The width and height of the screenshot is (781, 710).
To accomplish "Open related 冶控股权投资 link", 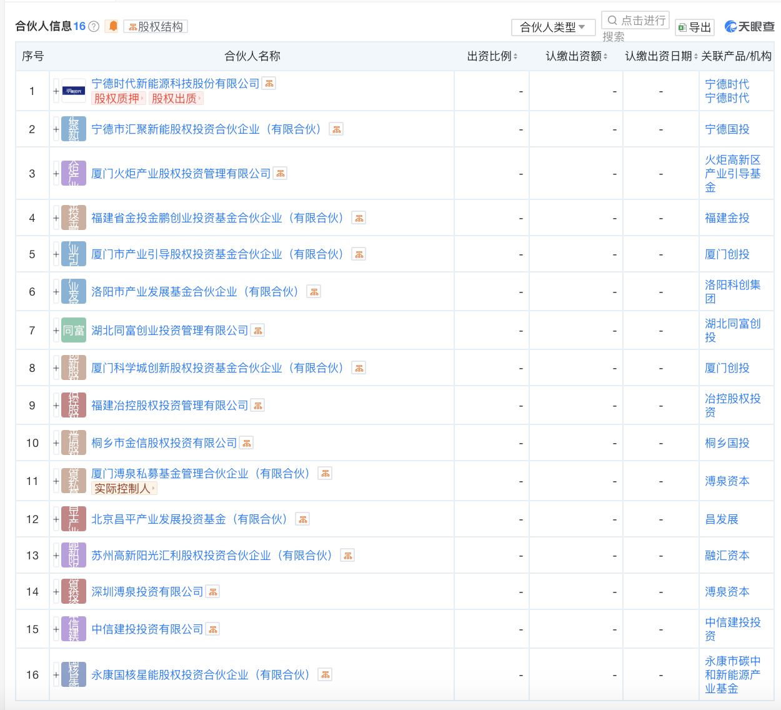I will pos(733,406).
